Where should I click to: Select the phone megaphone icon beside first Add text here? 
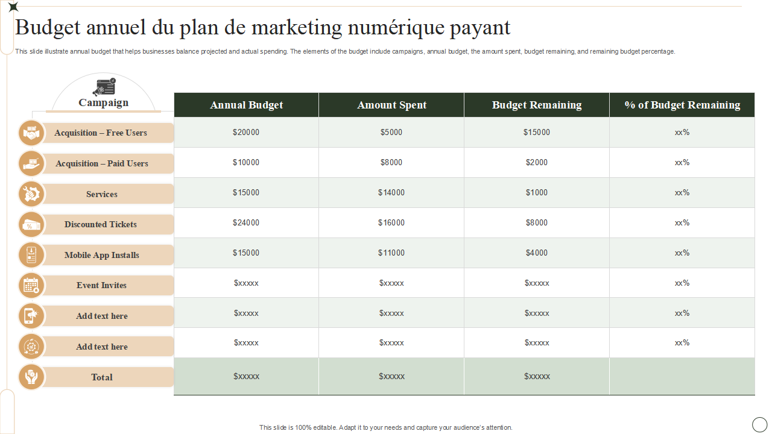point(31,316)
